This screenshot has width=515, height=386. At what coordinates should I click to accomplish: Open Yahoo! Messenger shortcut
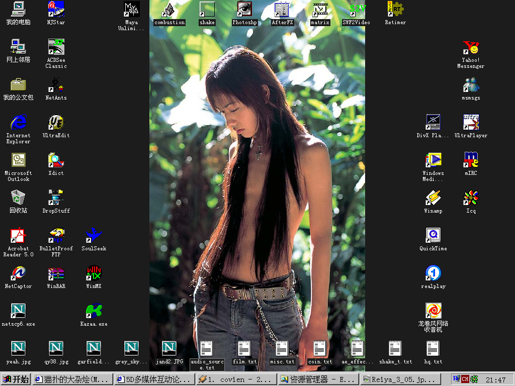471,48
